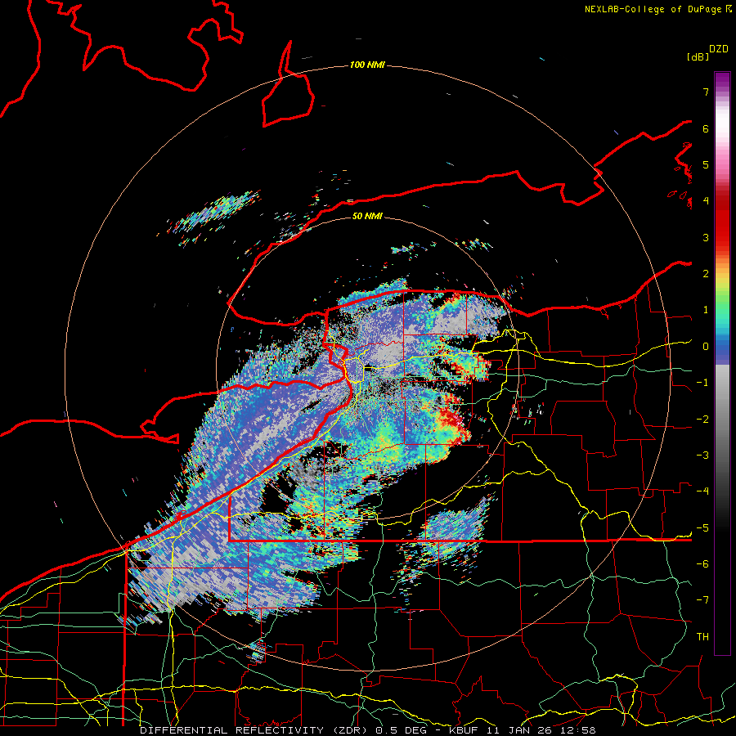Image resolution: width=736 pixels, height=736 pixels.
Task: Click legend value -7 on color scale
Action: [702, 600]
